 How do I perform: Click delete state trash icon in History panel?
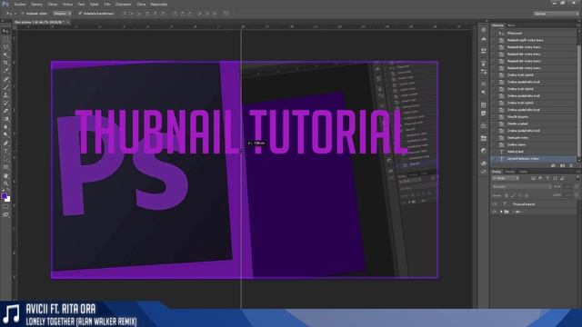pyautogui.click(x=571, y=165)
